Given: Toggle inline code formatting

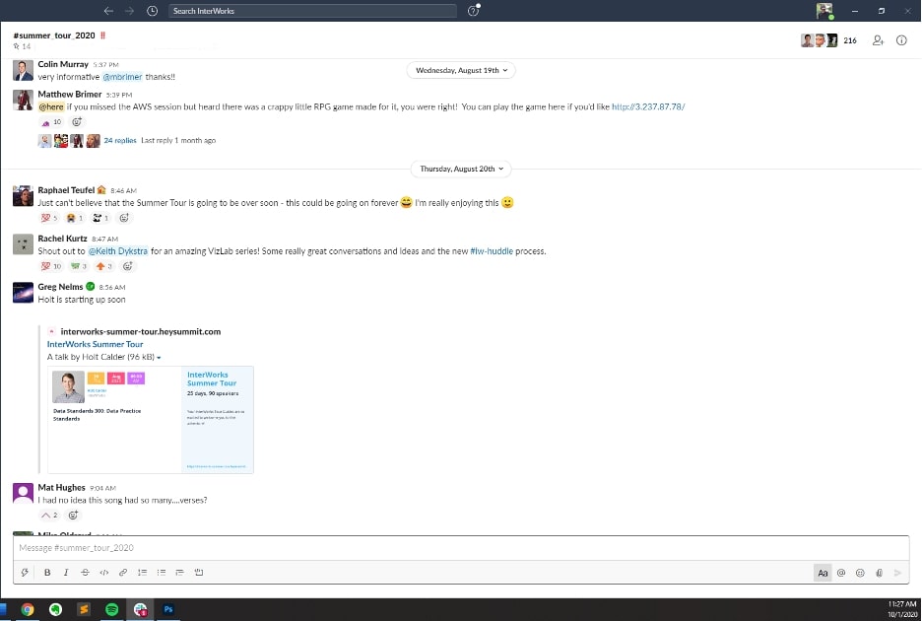Looking at the screenshot, I should tap(104, 572).
